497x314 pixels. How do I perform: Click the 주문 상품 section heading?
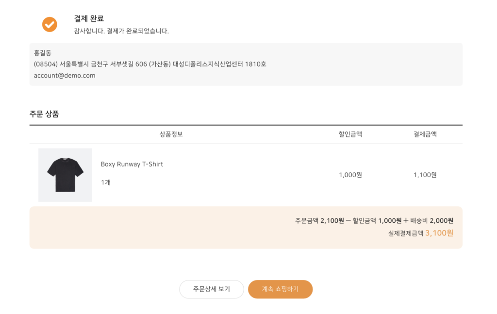click(44, 114)
